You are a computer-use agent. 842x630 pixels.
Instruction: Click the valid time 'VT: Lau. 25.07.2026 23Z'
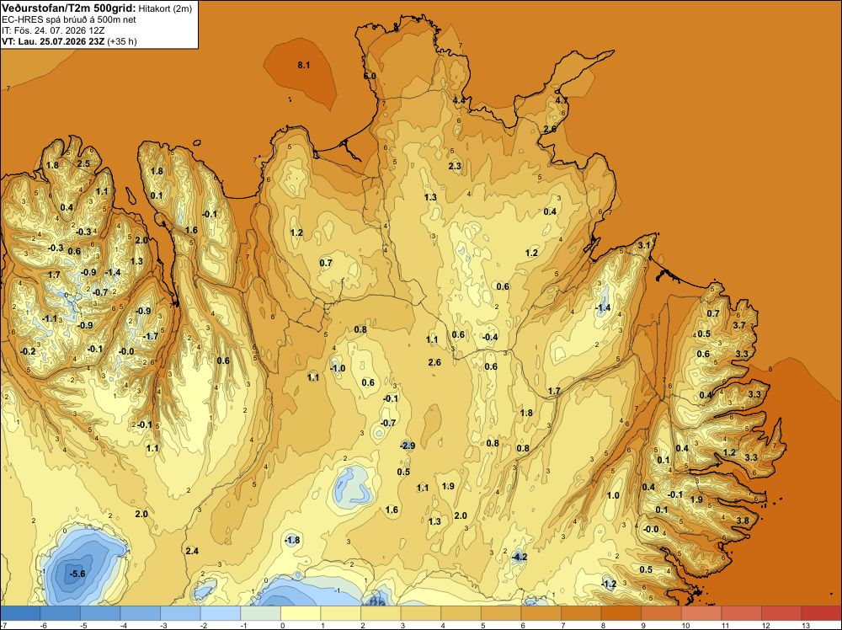[x=53, y=41]
